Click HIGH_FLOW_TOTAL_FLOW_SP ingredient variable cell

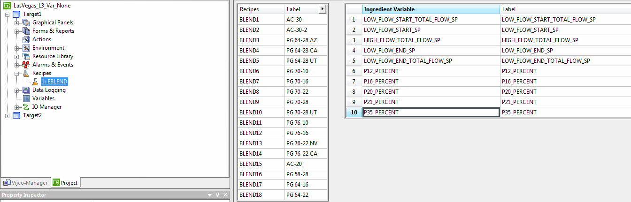(431, 40)
